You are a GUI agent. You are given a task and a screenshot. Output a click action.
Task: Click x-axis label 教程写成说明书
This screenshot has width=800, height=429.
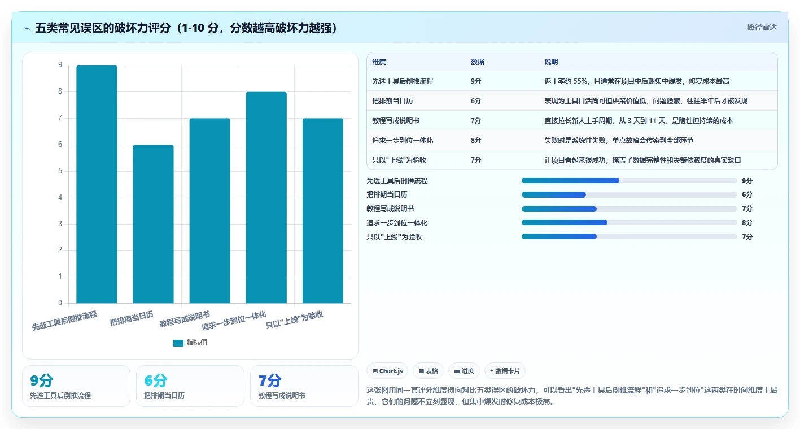pyautogui.click(x=185, y=319)
